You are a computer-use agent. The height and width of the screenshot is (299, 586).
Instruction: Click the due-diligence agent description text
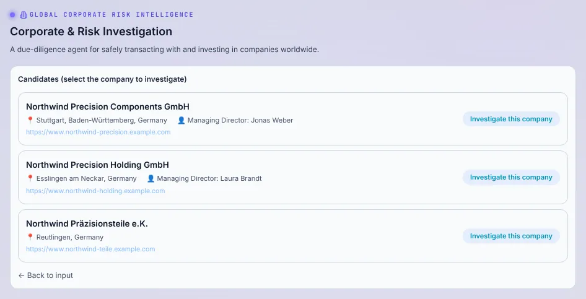pos(164,50)
